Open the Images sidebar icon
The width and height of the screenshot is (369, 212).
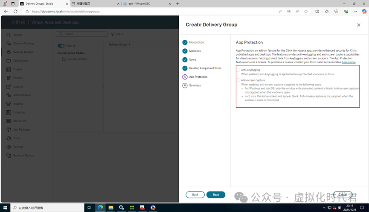point(9,69)
